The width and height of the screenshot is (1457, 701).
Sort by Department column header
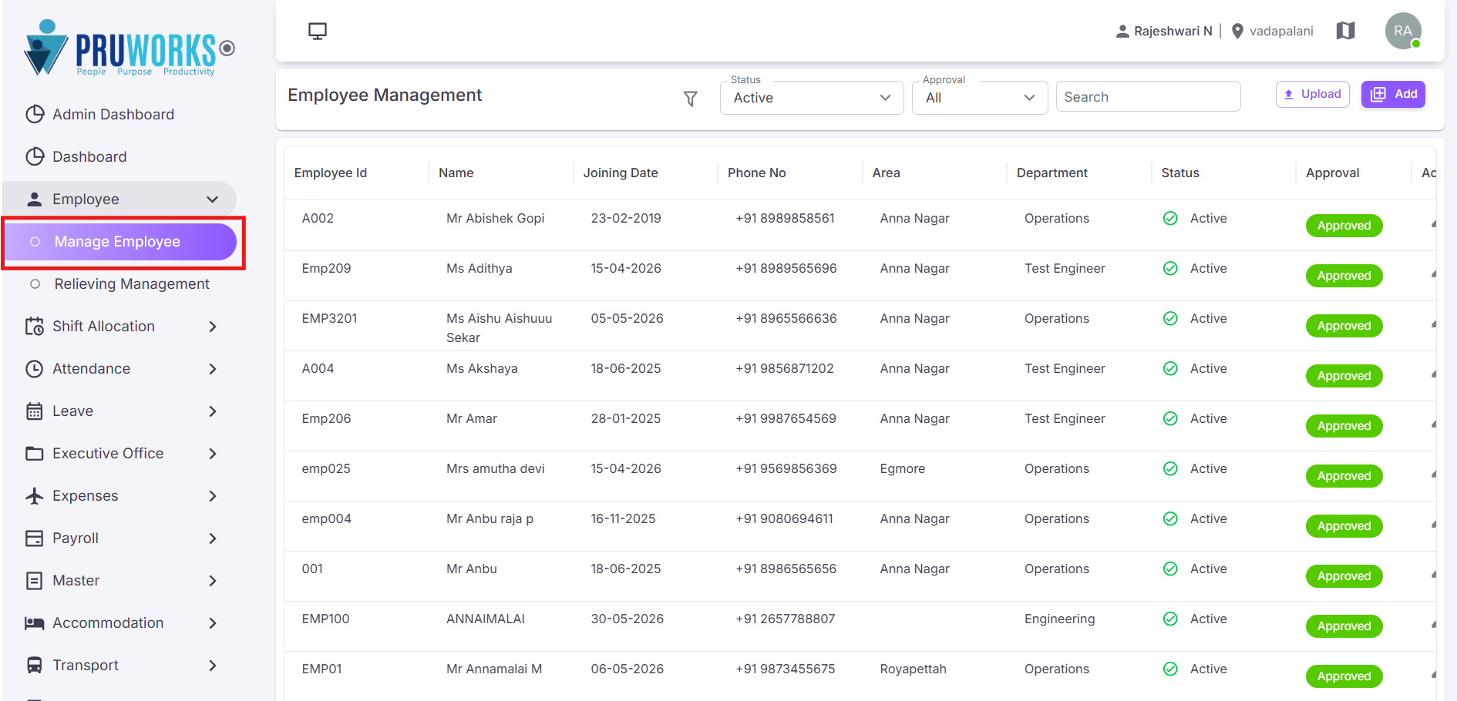[1052, 173]
